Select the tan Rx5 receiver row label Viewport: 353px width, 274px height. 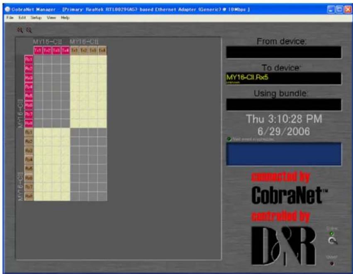(x=29, y=169)
